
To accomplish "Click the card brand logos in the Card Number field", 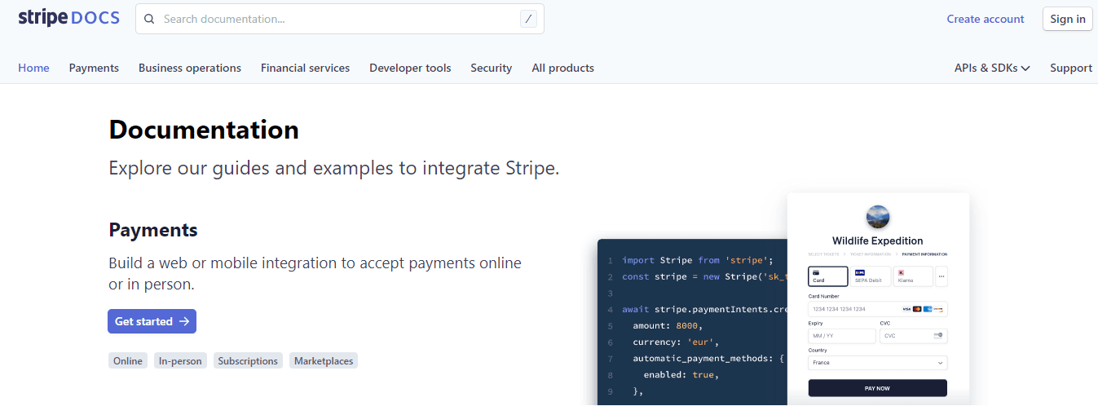I will [923, 309].
